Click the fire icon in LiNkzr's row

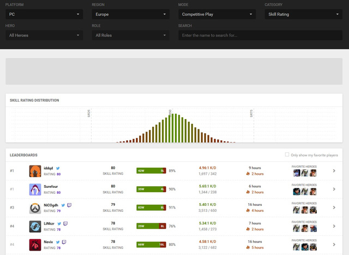point(248,229)
